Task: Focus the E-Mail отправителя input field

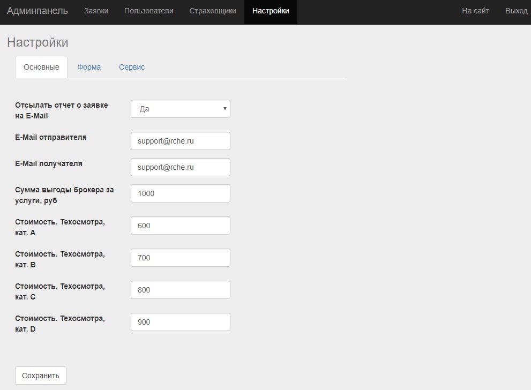Action: (180, 141)
